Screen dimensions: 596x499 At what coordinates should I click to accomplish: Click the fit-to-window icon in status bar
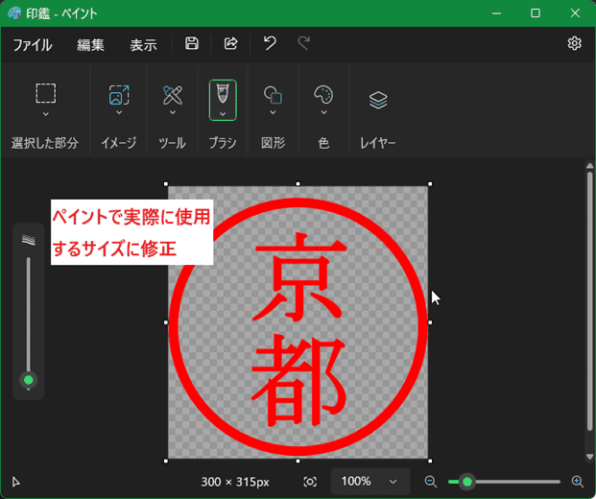click(310, 481)
